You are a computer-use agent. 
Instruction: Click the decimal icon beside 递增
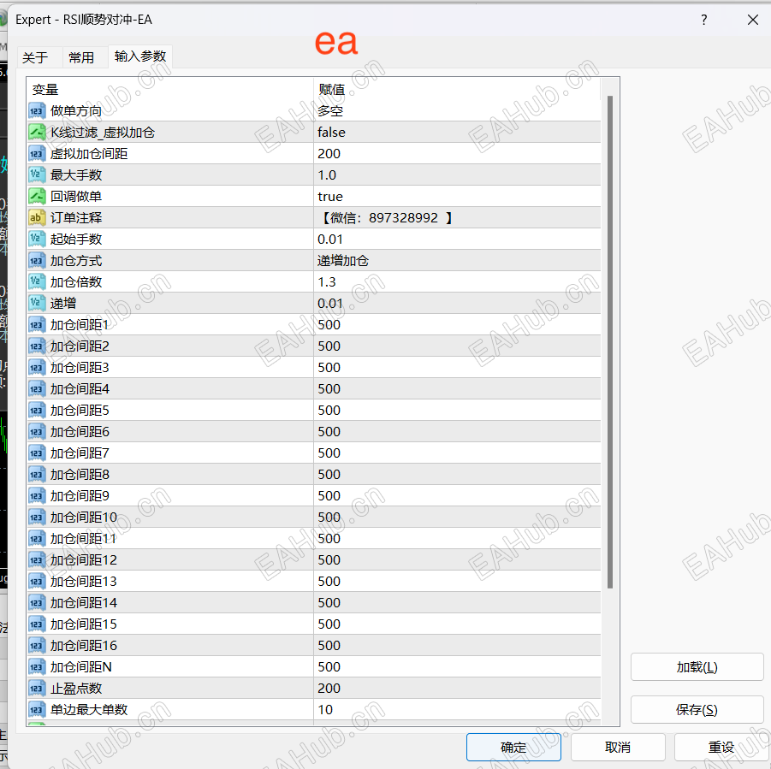[37, 303]
